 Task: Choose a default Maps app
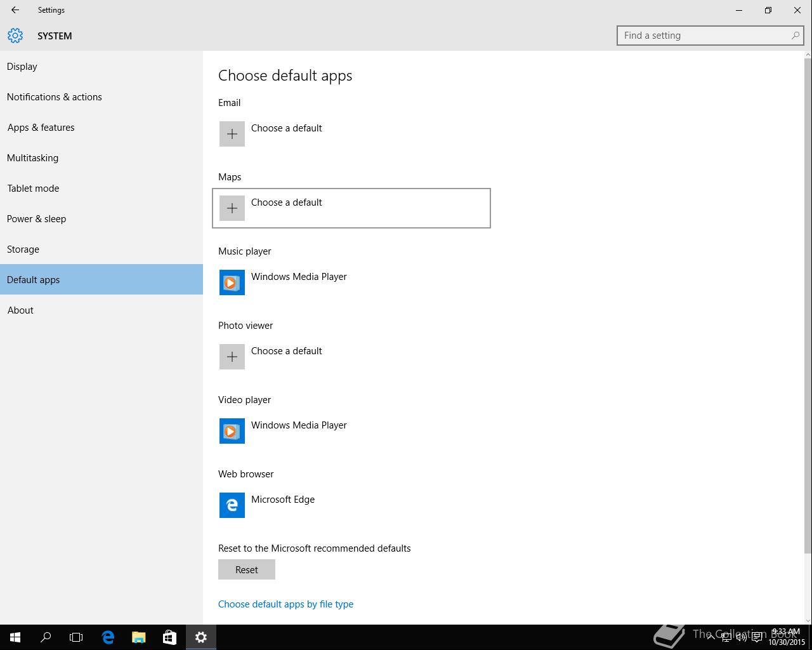(351, 208)
